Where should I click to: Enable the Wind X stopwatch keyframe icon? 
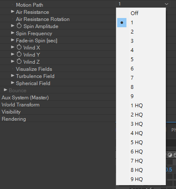19,47
